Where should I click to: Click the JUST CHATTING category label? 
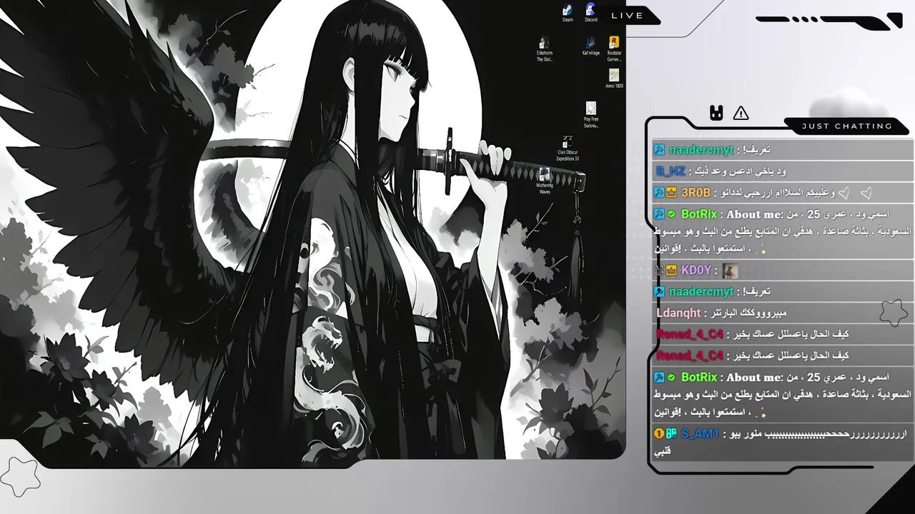[847, 126]
